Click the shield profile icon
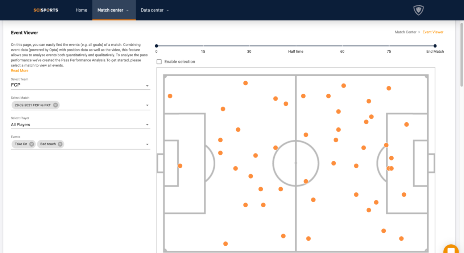Screen dimensions: 464x253 pos(419,10)
